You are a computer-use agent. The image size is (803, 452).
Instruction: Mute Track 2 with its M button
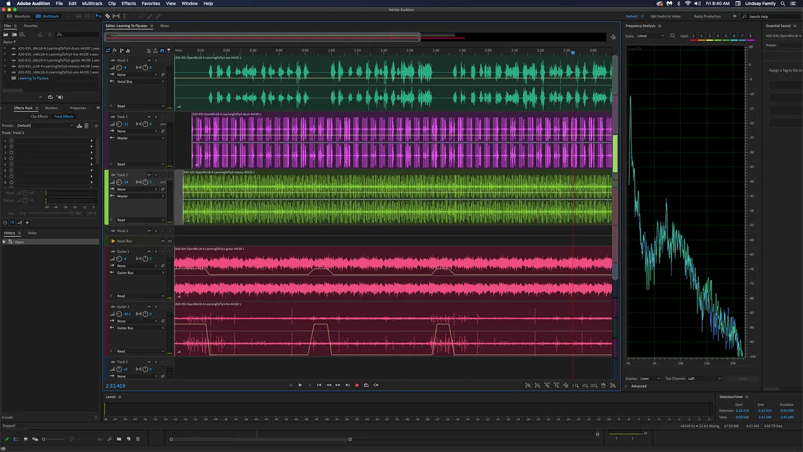[149, 175]
